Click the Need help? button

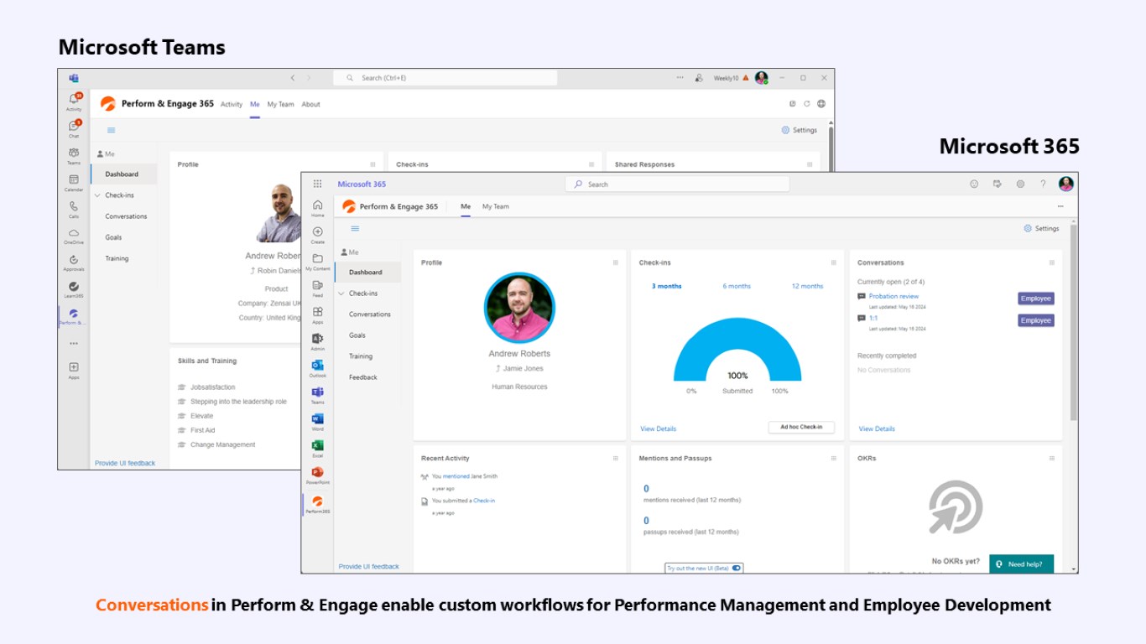tap(1021, 564)
